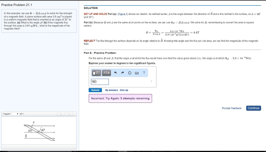The width and height of the screenshot is (266, 152).
Task: Click the Give Up link
Action: [x=124, y=90]
